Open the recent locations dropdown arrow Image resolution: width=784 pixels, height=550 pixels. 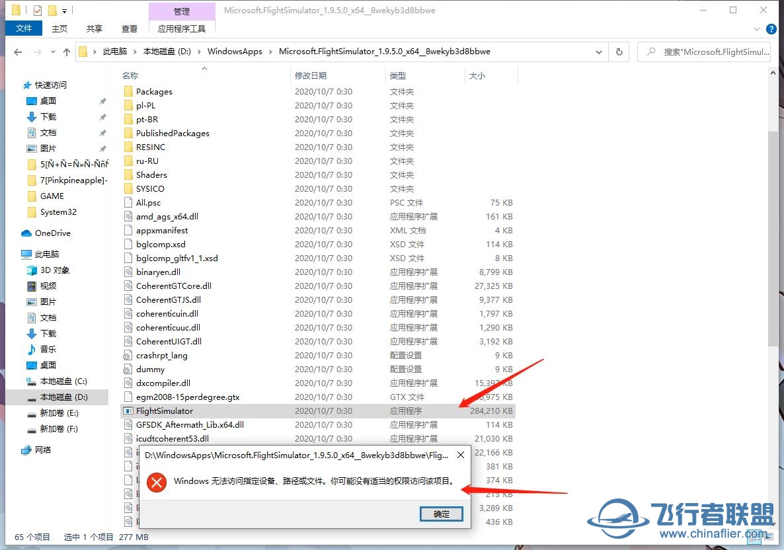pos(53,52)
